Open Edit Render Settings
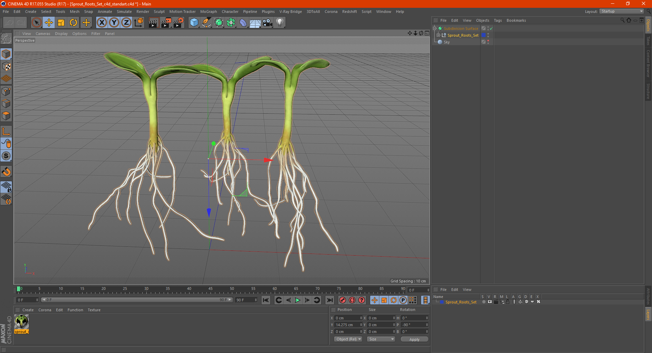 coord(179,23)
